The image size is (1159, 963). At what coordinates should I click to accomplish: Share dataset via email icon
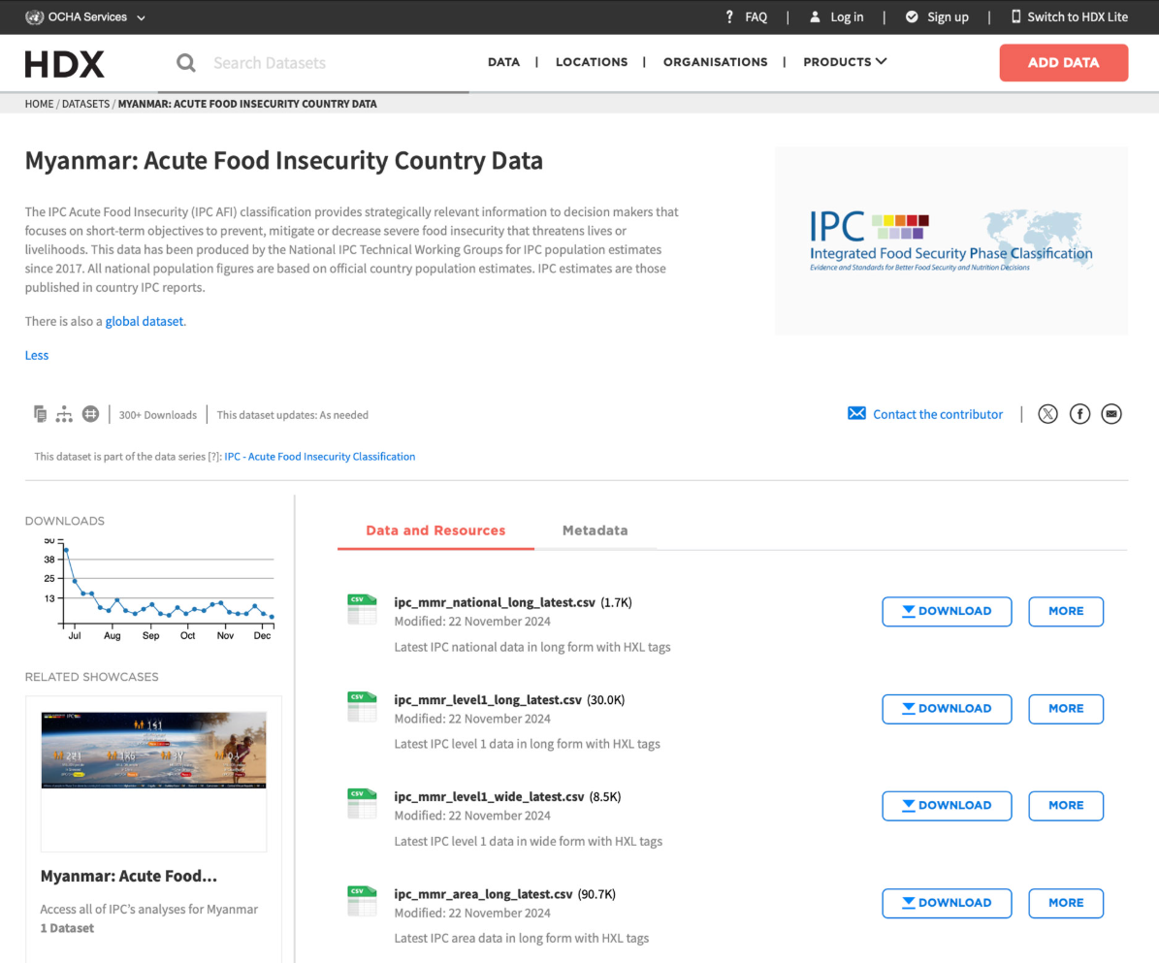[x=1111, y=414]
